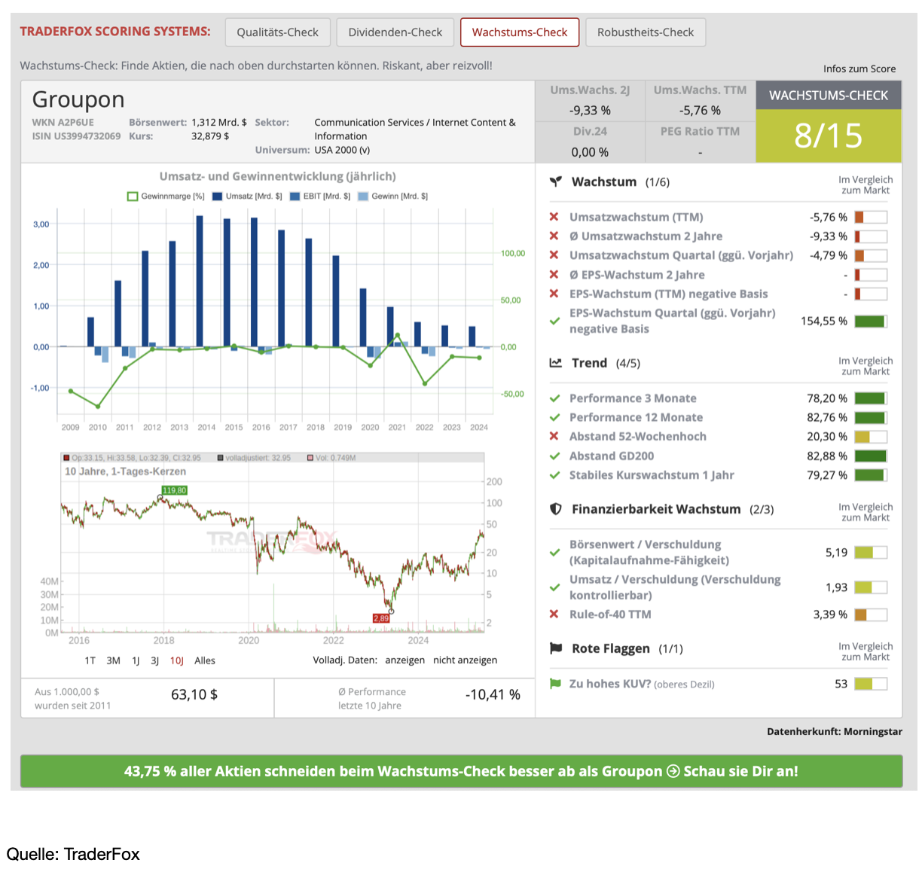Screen dimensions: 922x875
Task: Click the Div.24 value 0,00 %
Action: [590, 152]
